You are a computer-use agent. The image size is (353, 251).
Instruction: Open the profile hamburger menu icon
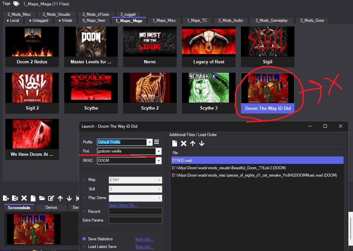pos(157,142)
